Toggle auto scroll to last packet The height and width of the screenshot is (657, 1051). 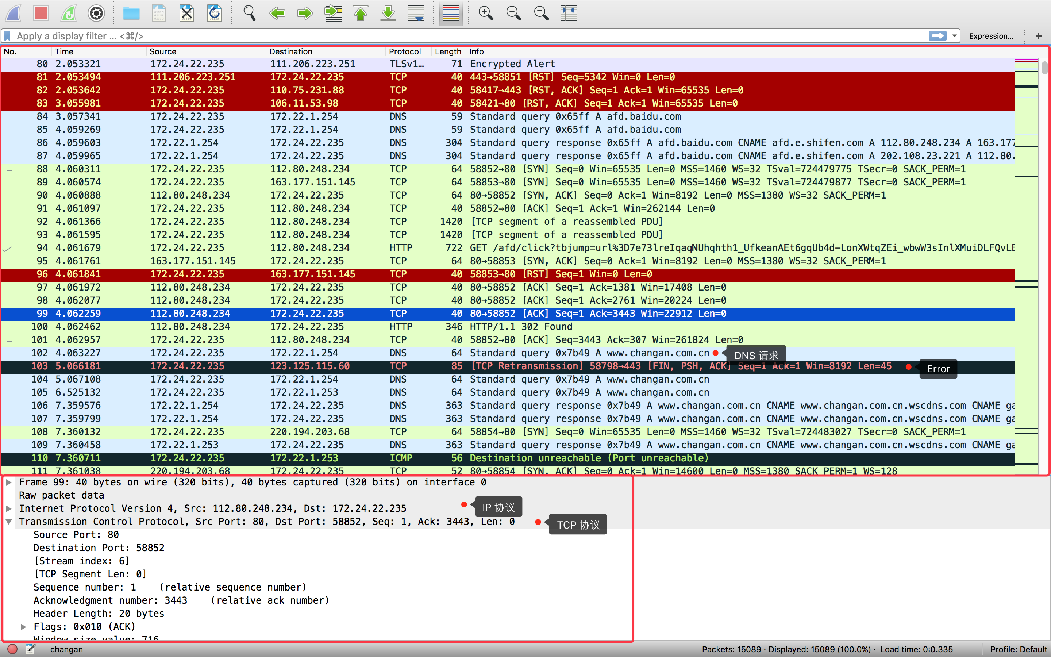tap(416, 13)
